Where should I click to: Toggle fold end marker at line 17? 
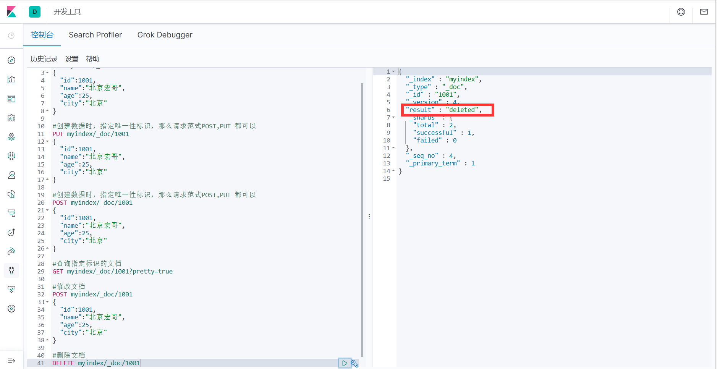[x=47, y=180]
